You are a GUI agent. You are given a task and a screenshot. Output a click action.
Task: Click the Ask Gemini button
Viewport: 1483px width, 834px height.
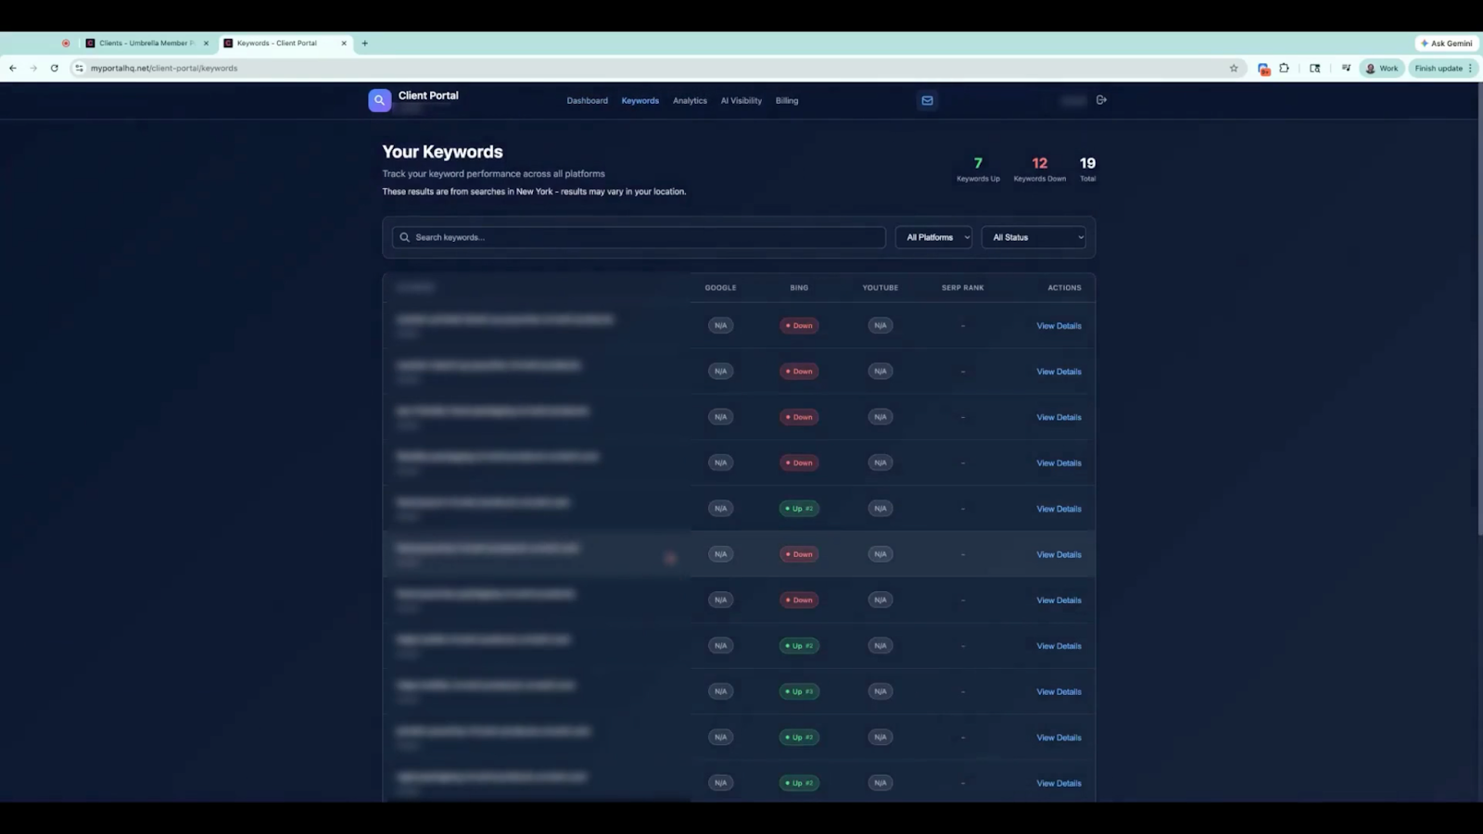click(x=1447, y=43)
